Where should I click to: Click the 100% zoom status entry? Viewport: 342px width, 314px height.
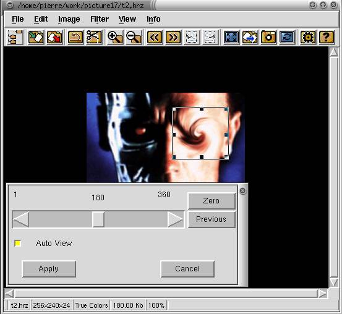point(156,305)
